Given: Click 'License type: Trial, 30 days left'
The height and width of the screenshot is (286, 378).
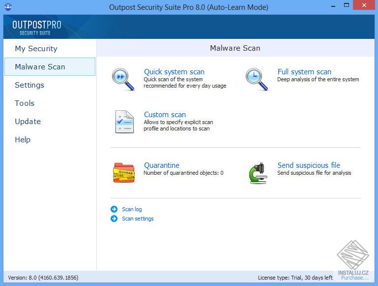Looking at the screenshot, I should tap(295, 278).
